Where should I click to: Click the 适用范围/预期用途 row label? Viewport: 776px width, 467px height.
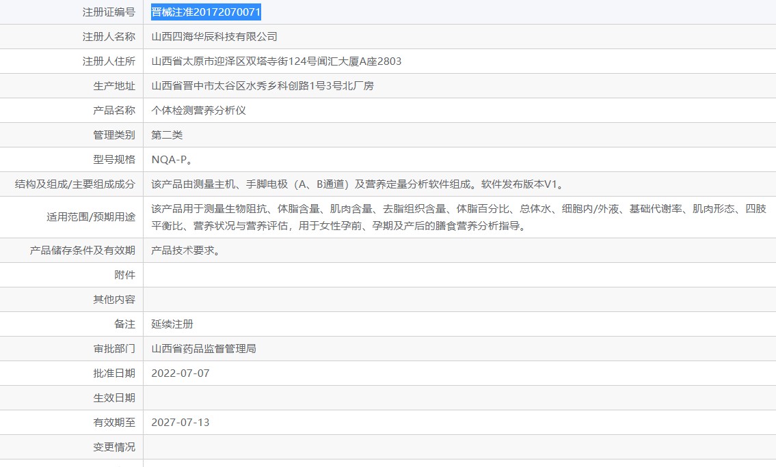coord(91,218)
